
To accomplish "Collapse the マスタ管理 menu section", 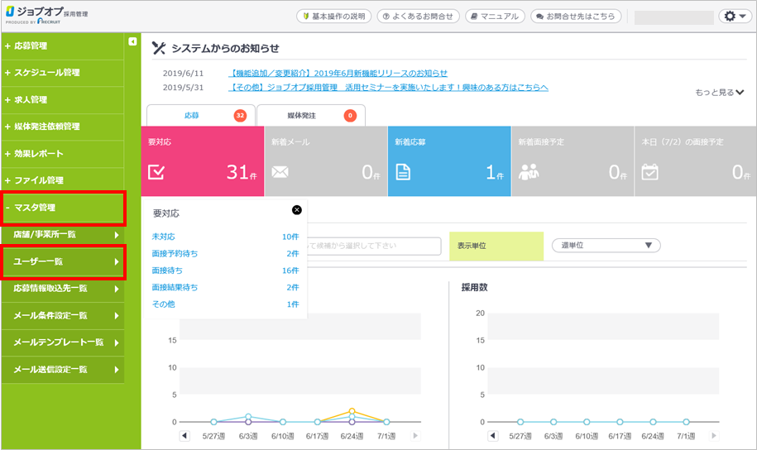I will (x=64, y=208).
